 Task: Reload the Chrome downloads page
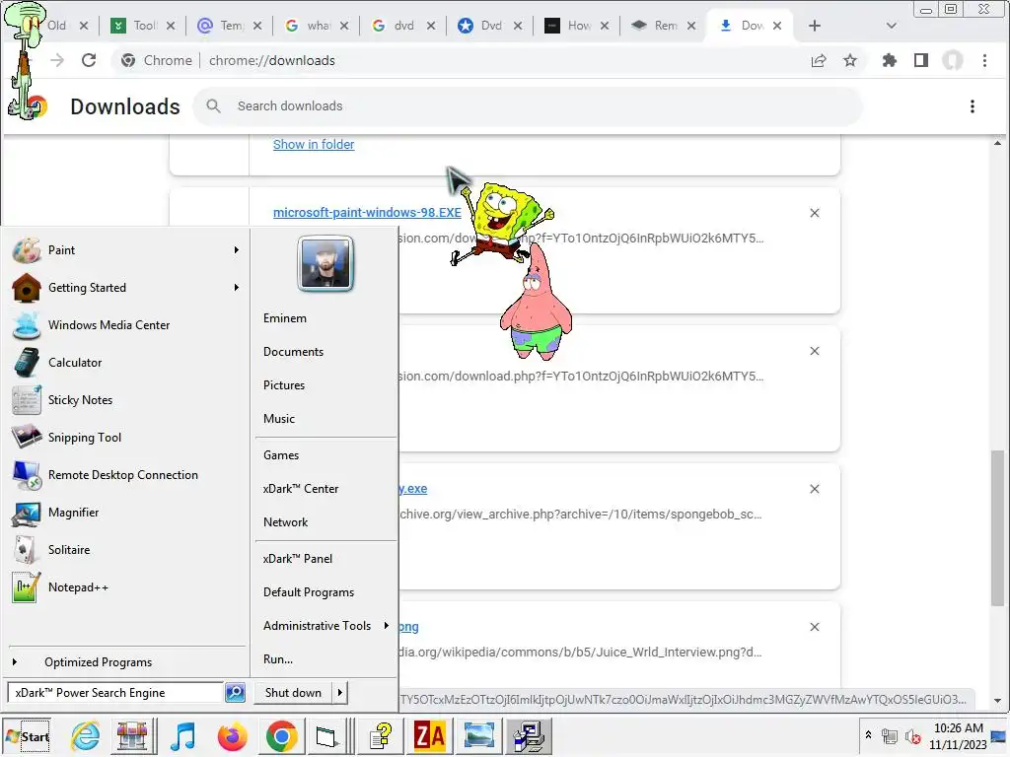[x=89, y=60]
